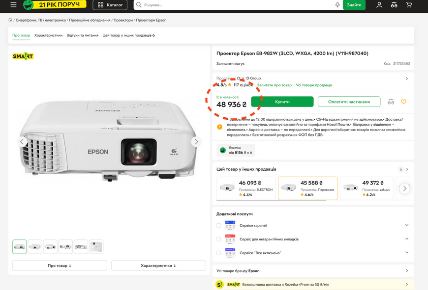Open the '117 оцінок' seller rating

pyautogui.click(x=243, y=85)
